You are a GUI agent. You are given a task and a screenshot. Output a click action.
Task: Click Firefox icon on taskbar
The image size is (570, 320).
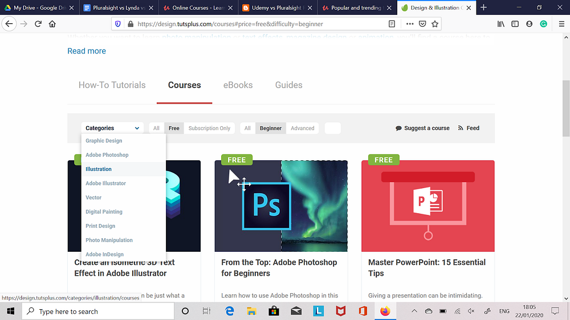tap(385, 311)
